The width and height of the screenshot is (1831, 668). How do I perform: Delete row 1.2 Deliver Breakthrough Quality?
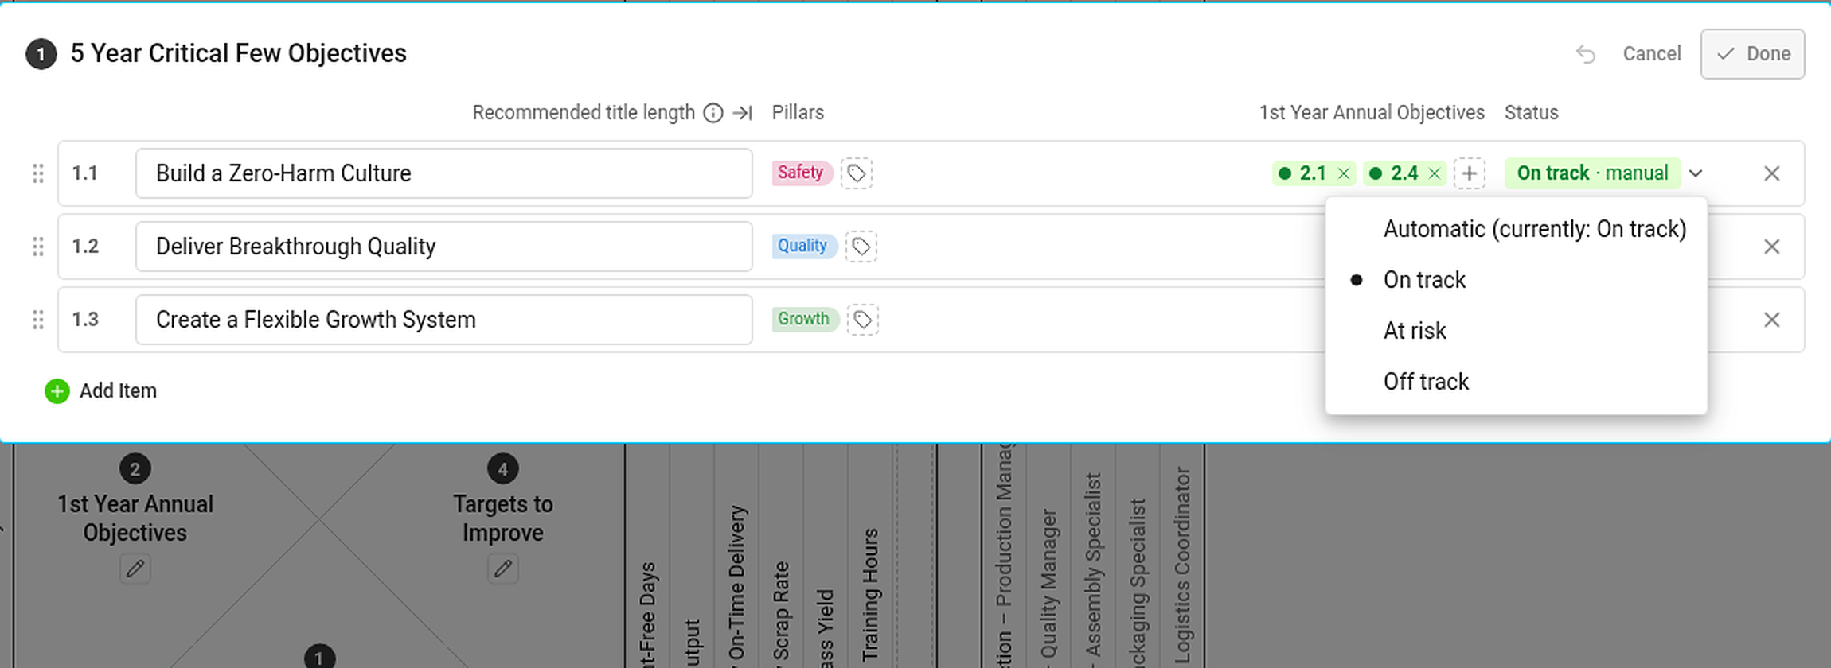tap(1771, 247)
